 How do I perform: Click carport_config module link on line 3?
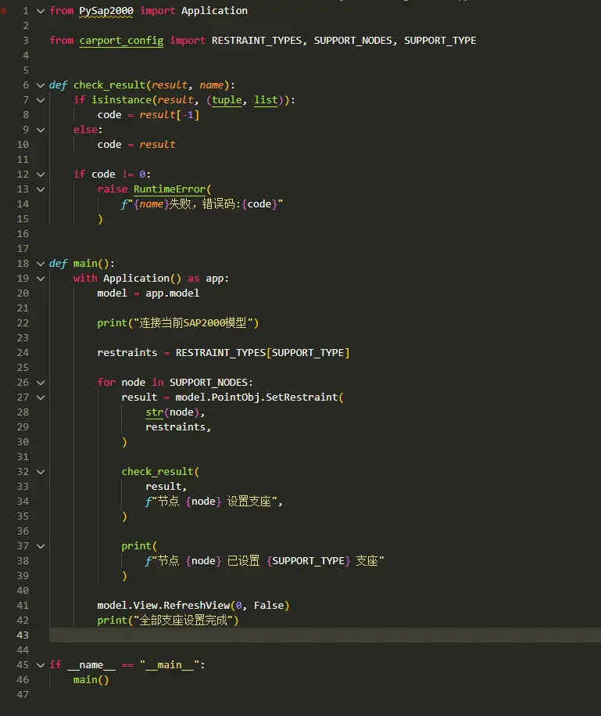121,41
